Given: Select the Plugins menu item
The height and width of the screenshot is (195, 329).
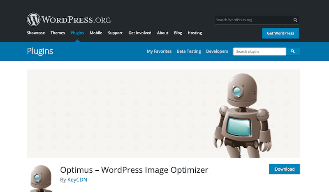Looking at the screenshot, I should [77, 33].
